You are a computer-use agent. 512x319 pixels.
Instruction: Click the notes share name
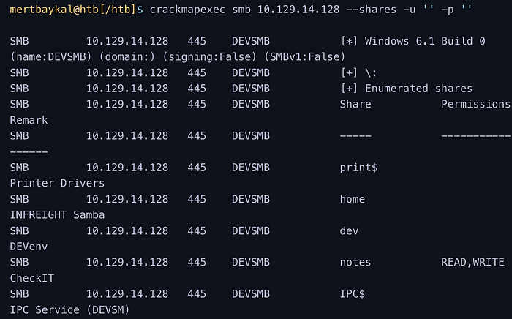coord(355,262)
